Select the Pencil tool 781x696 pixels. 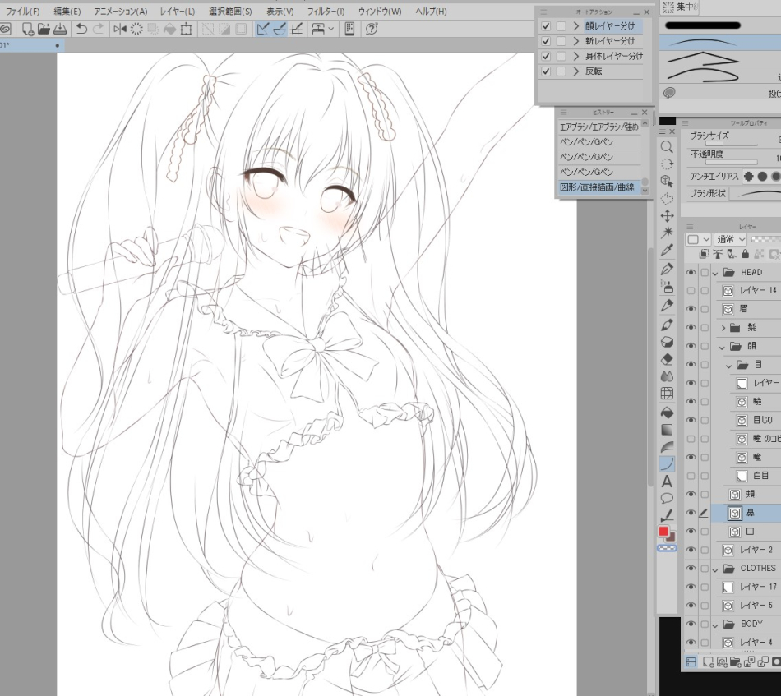(x=667, y=305)
